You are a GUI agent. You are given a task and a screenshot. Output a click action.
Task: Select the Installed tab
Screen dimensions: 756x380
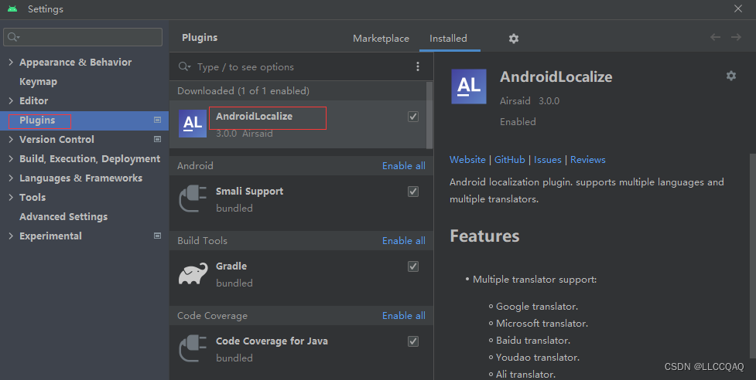pyautogui.click(x=448, y=39)
